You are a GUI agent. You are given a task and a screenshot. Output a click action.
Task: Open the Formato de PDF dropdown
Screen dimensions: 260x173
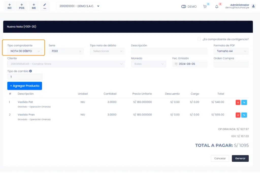[x=231, y=51]
